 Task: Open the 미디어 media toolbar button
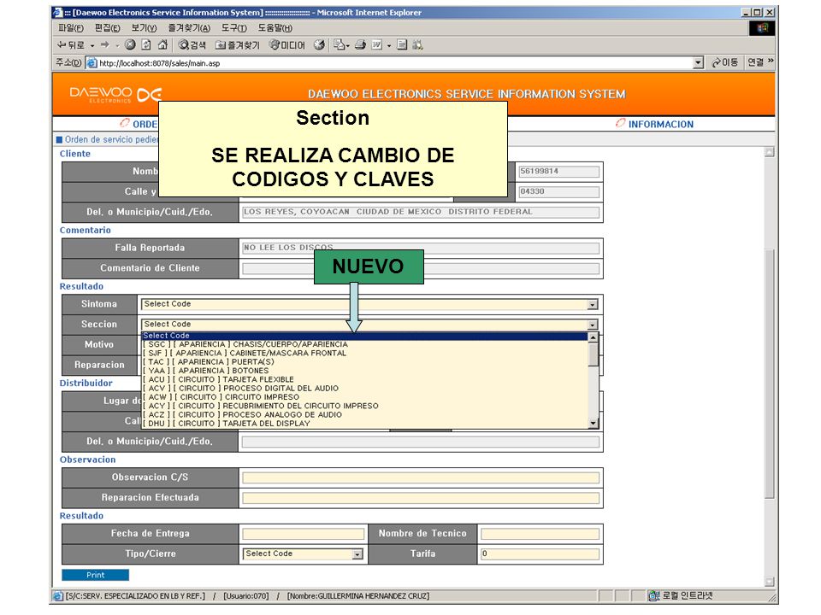(x=287, y=45)
